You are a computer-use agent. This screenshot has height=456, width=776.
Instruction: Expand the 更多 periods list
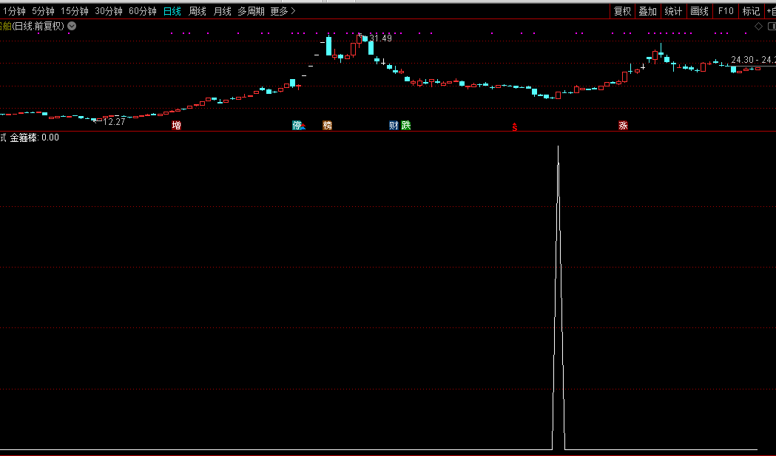283,11
